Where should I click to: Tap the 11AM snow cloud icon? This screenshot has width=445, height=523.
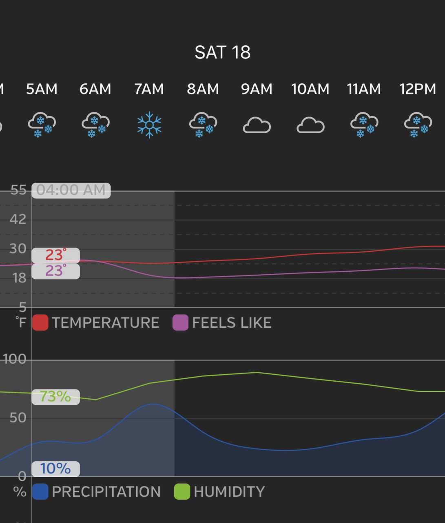364,125
